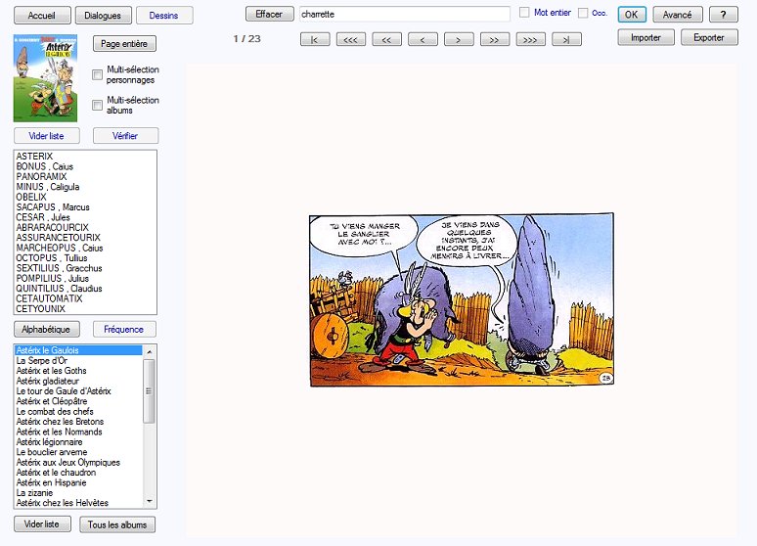Select QUINTILIUS , Claudius character
The image size is (757, 546).
59,289
